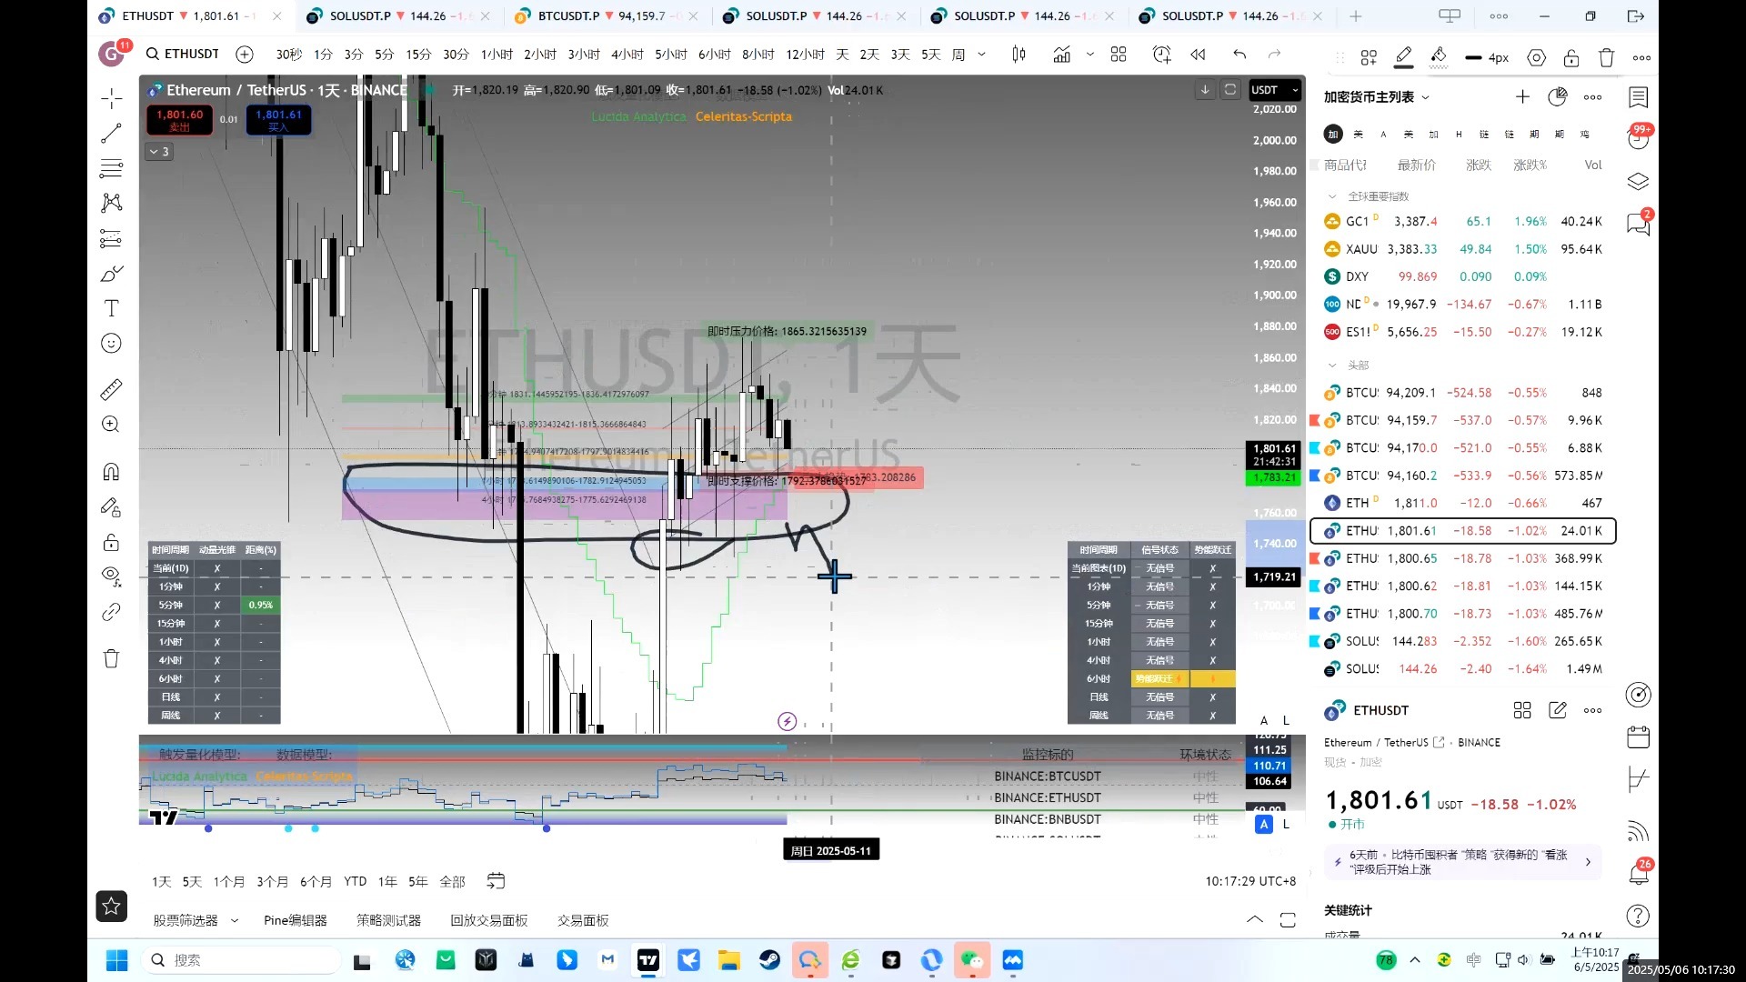This screenshot has width=1746, height=982.
Task: Open the indicators menu icon
Action: (1061, 55)
